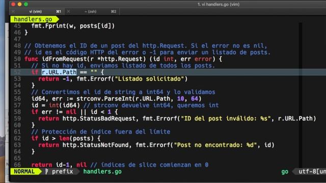The width and height of the screenshot is (326, 183).
Task: Click the go filetype indicator
Action: [x=285, y=172]
